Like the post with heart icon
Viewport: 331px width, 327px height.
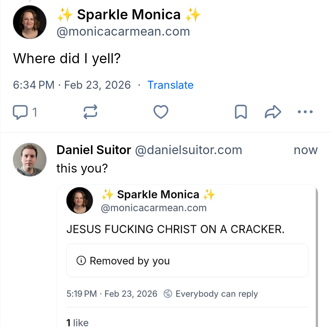pos(161,112)
